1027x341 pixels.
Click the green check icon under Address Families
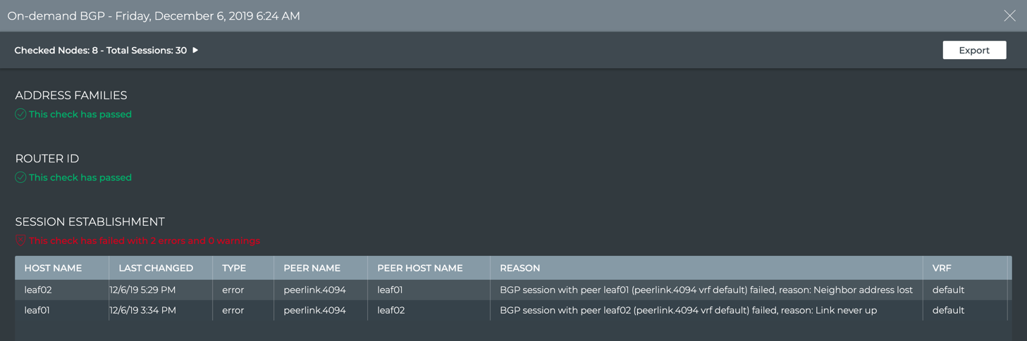click(20, 114)
